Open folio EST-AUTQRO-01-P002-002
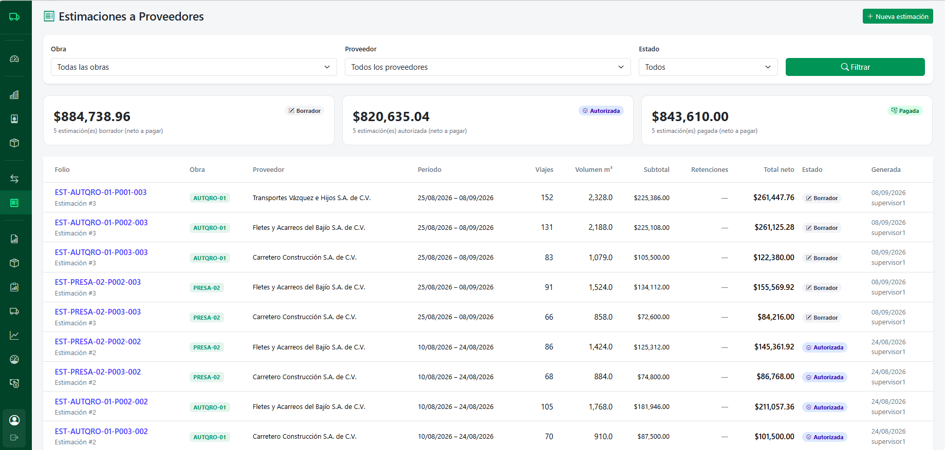945x450 pixels. click(x=101, y=402)
